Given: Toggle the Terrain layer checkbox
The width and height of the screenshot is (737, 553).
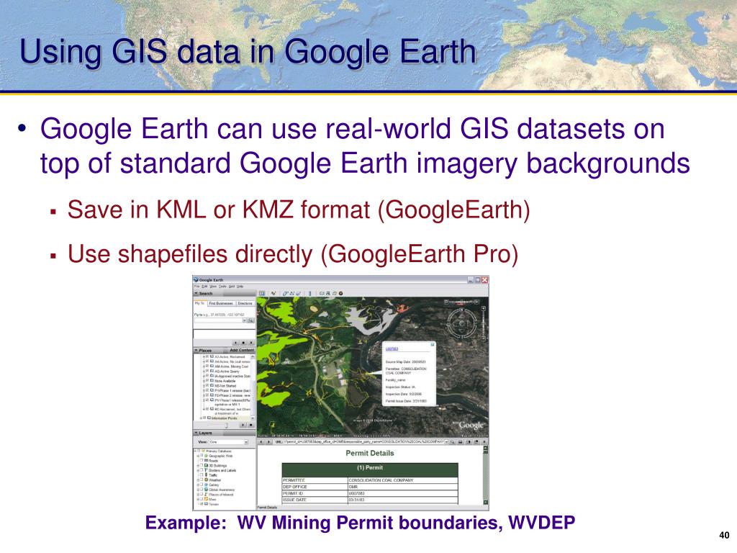Looking at the screenshot, I should click(x=202, y=503).
